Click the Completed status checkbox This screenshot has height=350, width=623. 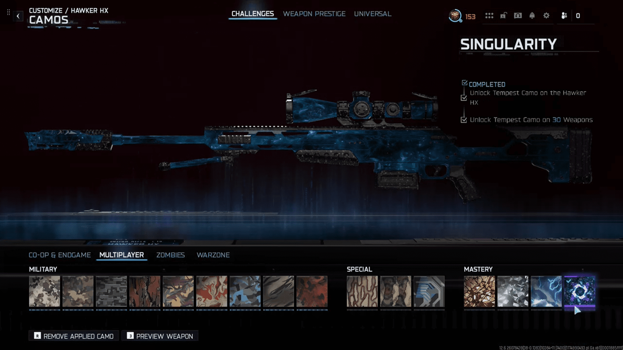pyautogui.click(x=465, y=83)
